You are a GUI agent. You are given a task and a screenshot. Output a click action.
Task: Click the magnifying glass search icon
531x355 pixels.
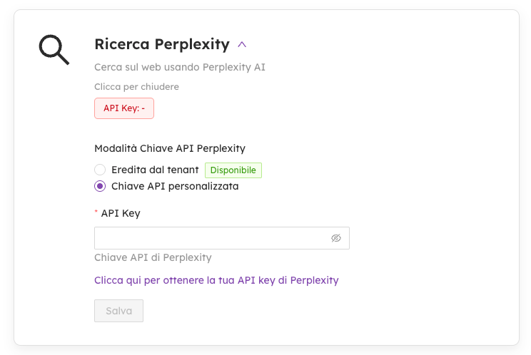pyautogui.click(x=54, y=50)
